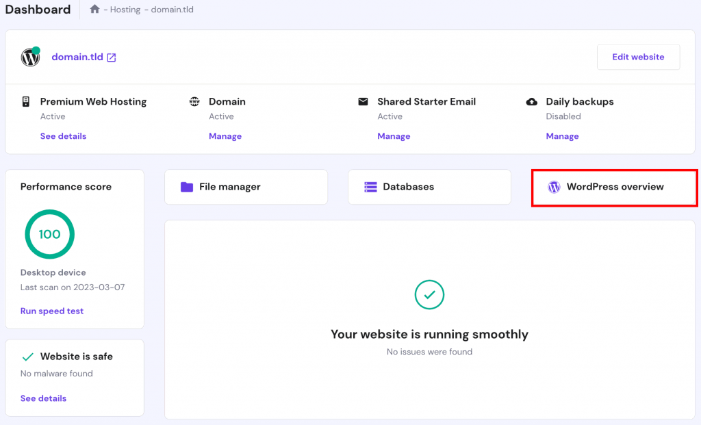The width and height of the screenshot is (701, 425).
Task: Click Manage under Shared Starter Email
Action: click(x=394, y=136)
